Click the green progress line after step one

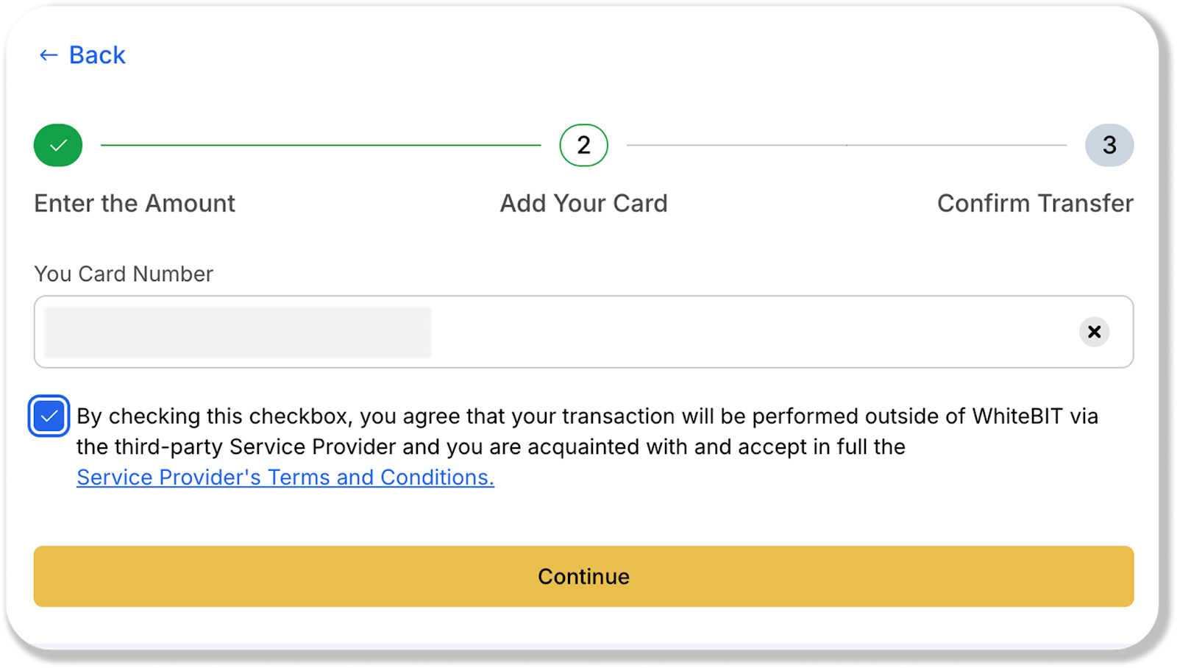pyautogui.click(x=321, y=145)
